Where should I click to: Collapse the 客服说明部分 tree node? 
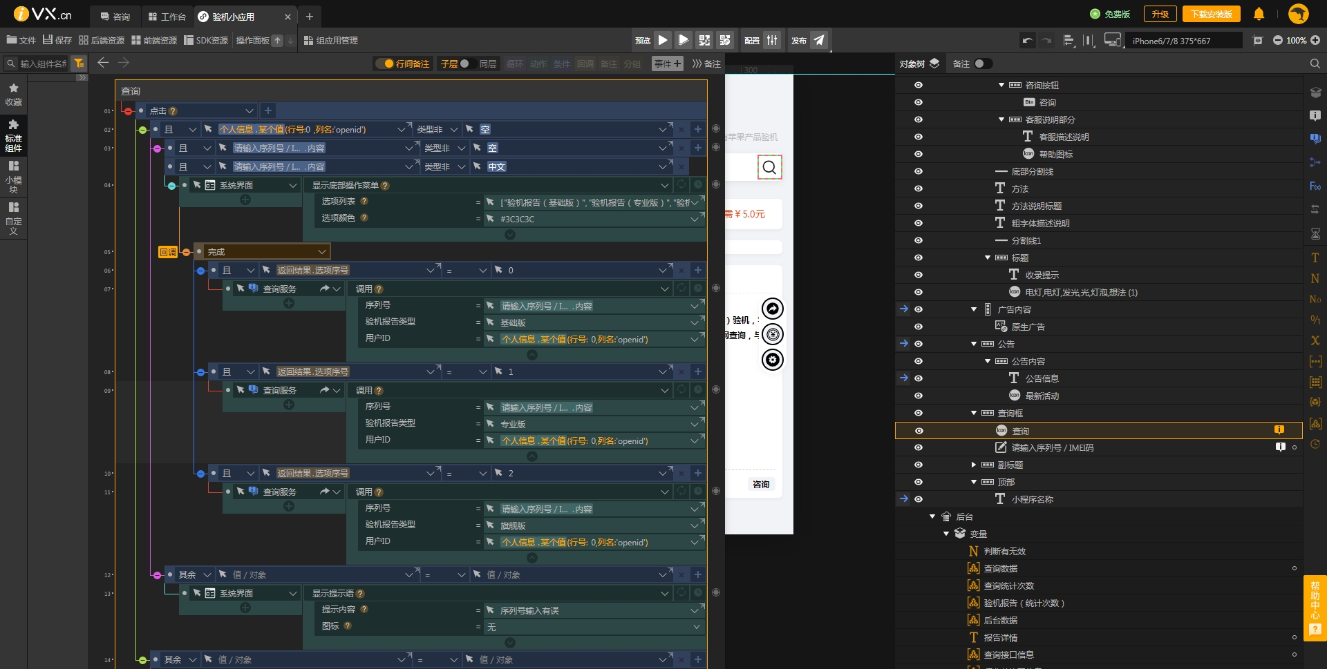click(x=1001, y=119)
